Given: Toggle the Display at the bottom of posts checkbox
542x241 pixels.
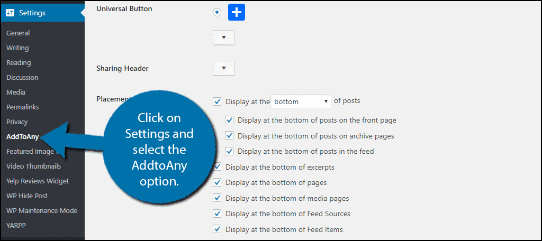Looking at the screenshot, I should point(217,101).
